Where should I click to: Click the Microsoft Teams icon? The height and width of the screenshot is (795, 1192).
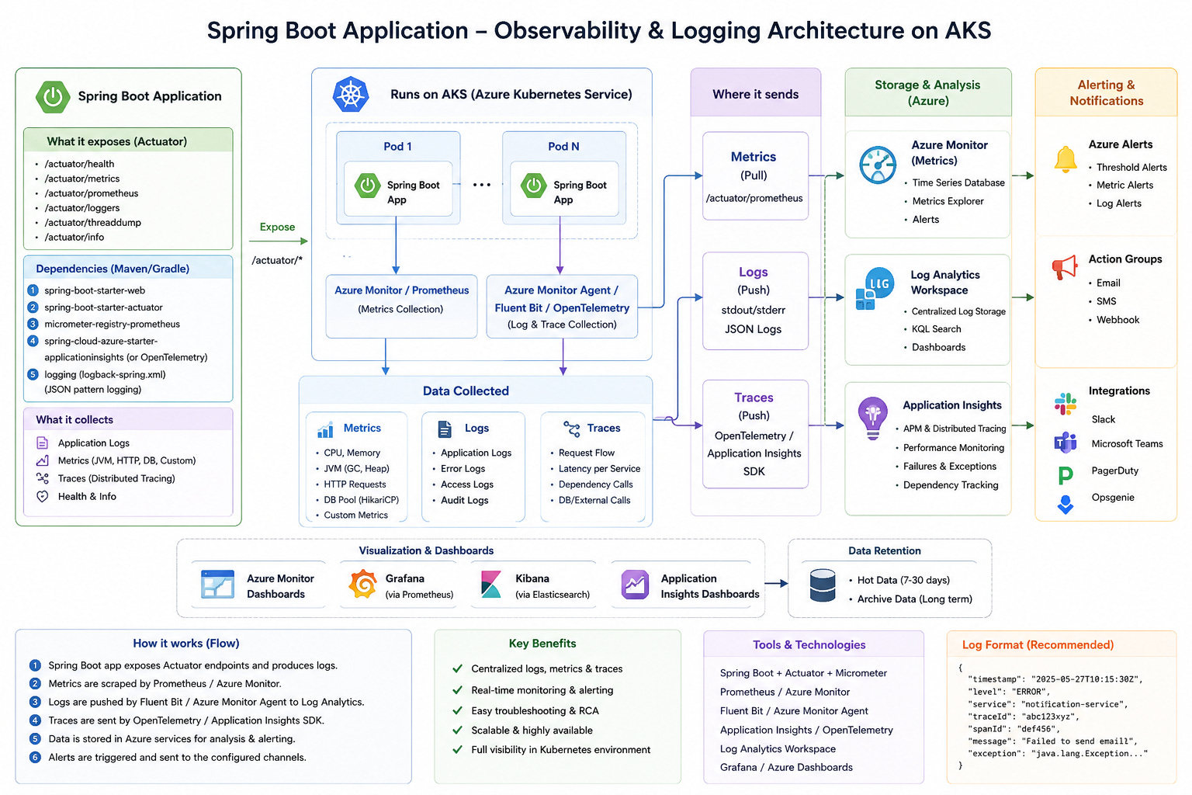click(x=1066, y=443)
